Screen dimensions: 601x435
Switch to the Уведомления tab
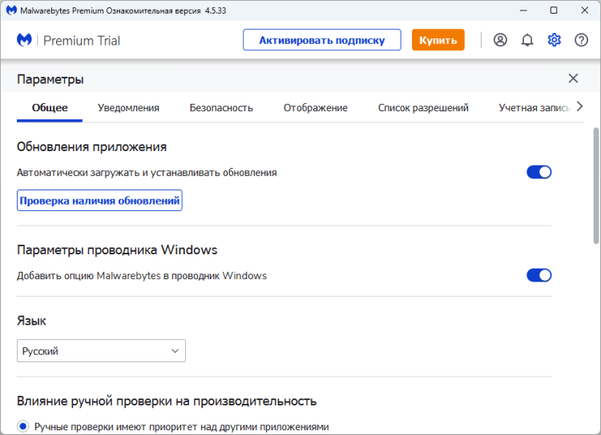click(128, 108)
